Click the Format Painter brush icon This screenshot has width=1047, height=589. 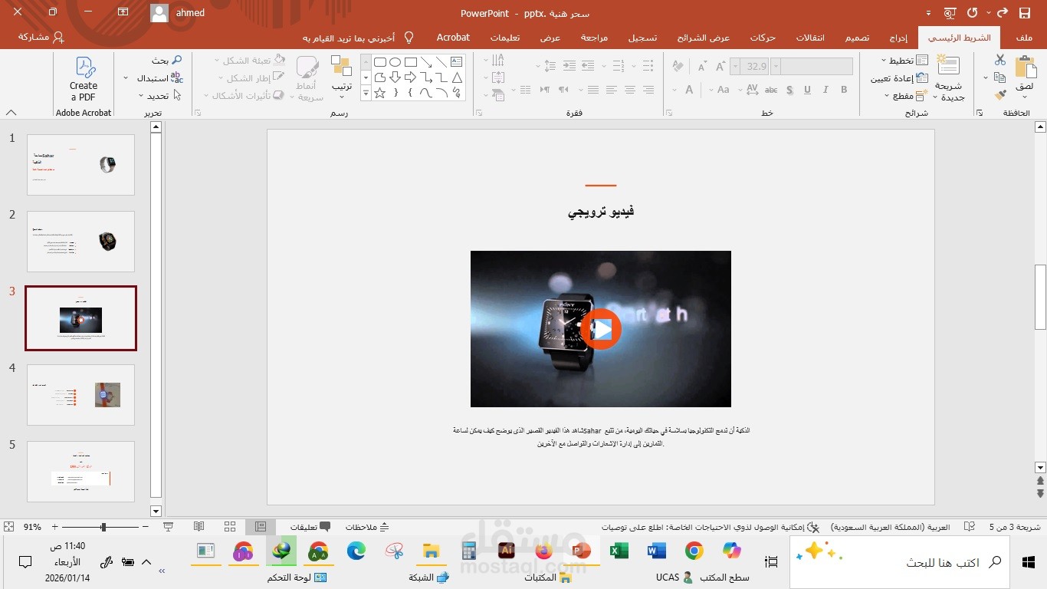[x=999, y=95]
